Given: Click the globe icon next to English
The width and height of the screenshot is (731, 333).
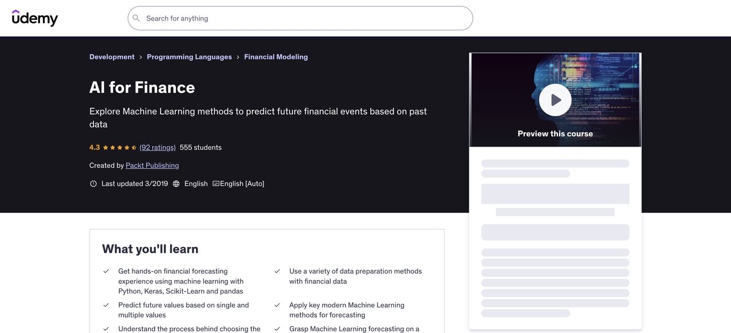Looking at the screenshot, I should [x=176, y=183].
